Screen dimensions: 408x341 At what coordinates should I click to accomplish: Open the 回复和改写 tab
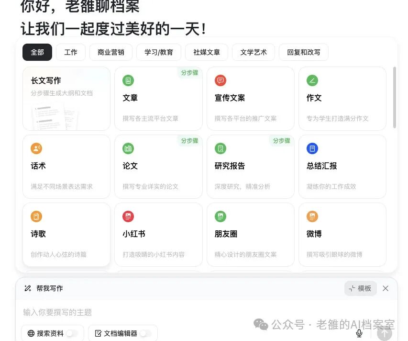point(304,52)
